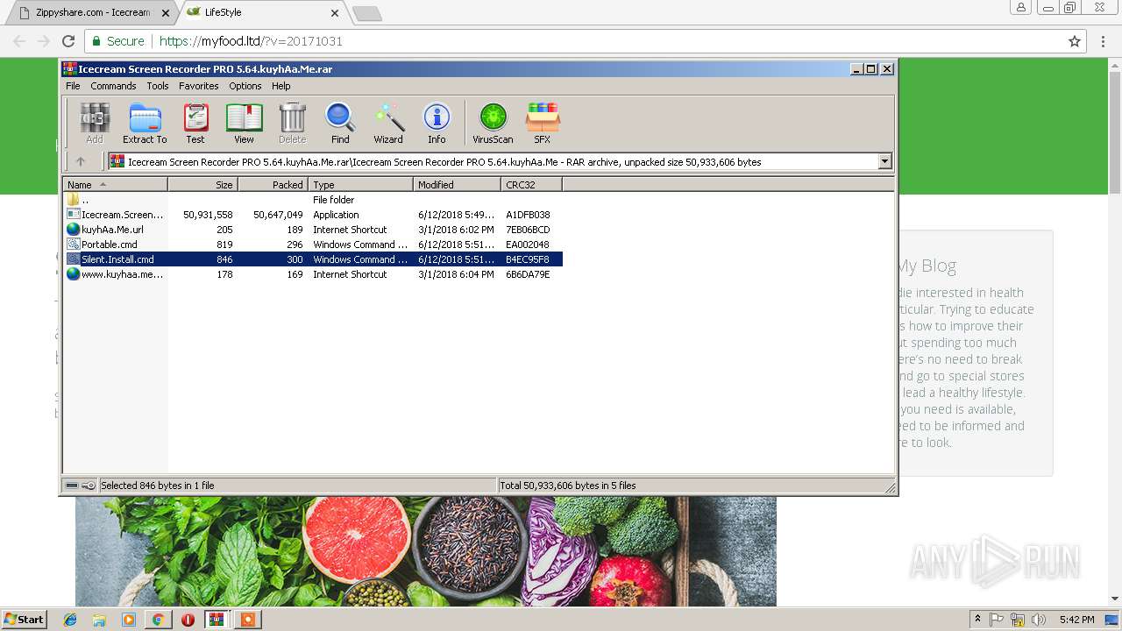Open the Commands menu
The image size is (1122, 631).
(113, 86)
